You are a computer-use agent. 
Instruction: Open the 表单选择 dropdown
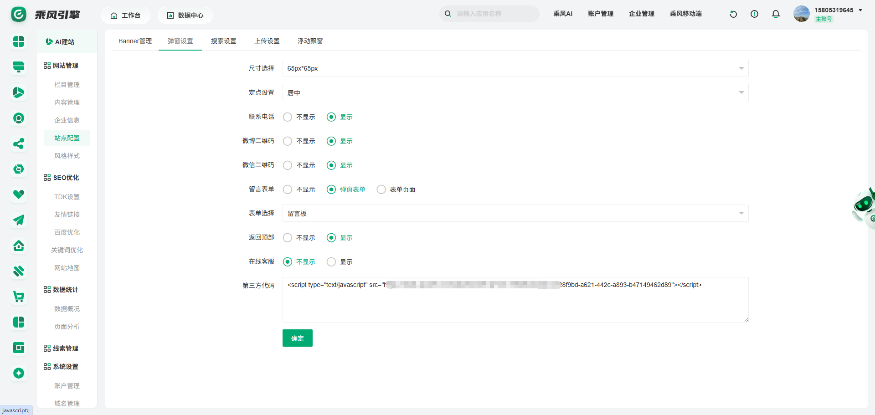pos(515,213)
